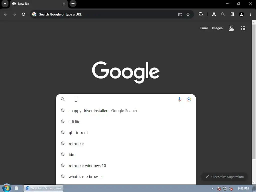The width and height of the screenshot is (256, 192).
Task: Open the profile avatar menu
Action: [241, 14]
